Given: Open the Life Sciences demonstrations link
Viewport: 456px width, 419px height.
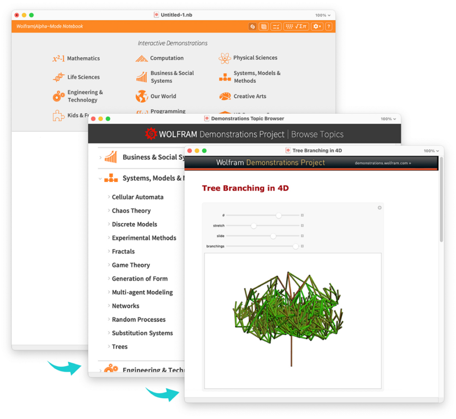Looking at the screenshot, I should (x=84, y=77).
